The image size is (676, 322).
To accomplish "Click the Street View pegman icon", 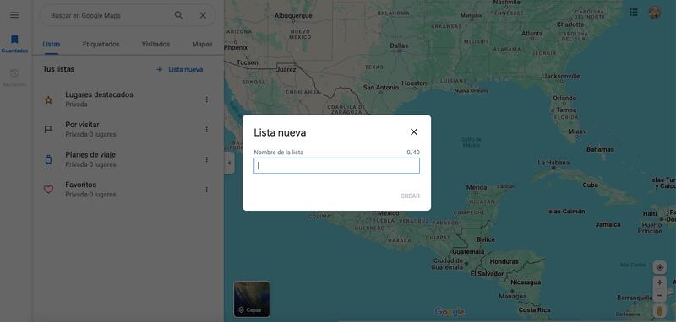I will click(x=659, y=311).
